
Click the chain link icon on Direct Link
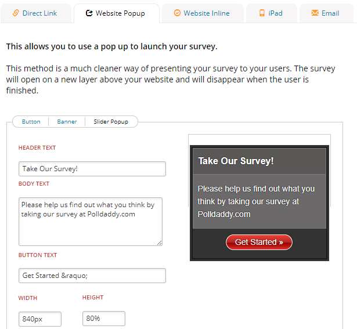click(16, 13)
